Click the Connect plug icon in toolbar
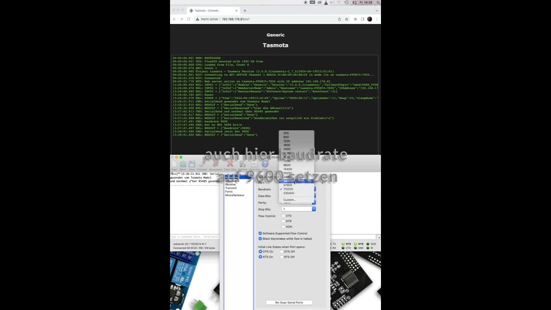Image resolution: width=551 pixels, height=310 pixels. pyautogui.click(x=202, y=164)
